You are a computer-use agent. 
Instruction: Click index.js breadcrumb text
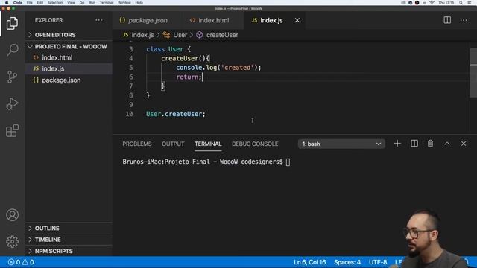(x=142, y=35)
